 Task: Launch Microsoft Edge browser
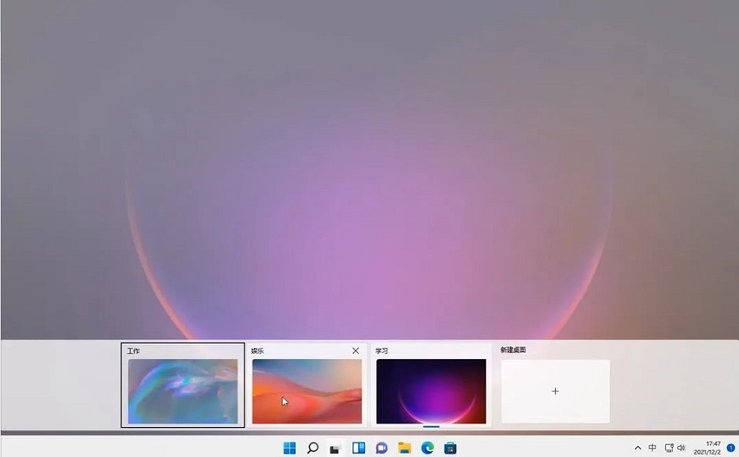[427, 448]
